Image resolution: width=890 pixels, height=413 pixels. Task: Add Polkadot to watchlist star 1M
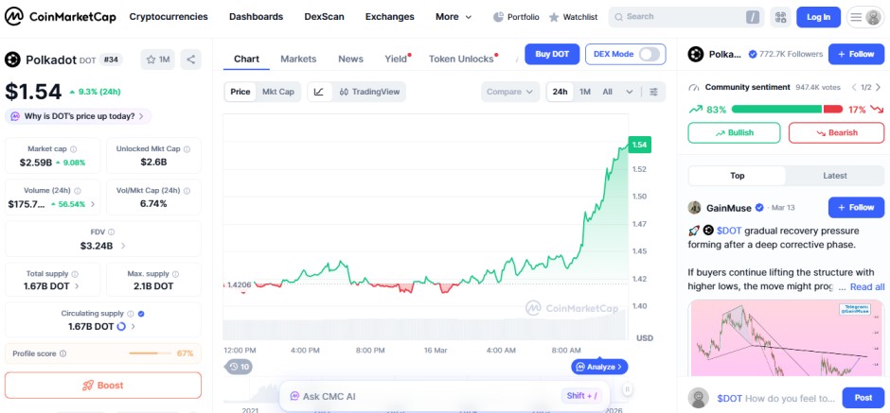pos(158,60)
